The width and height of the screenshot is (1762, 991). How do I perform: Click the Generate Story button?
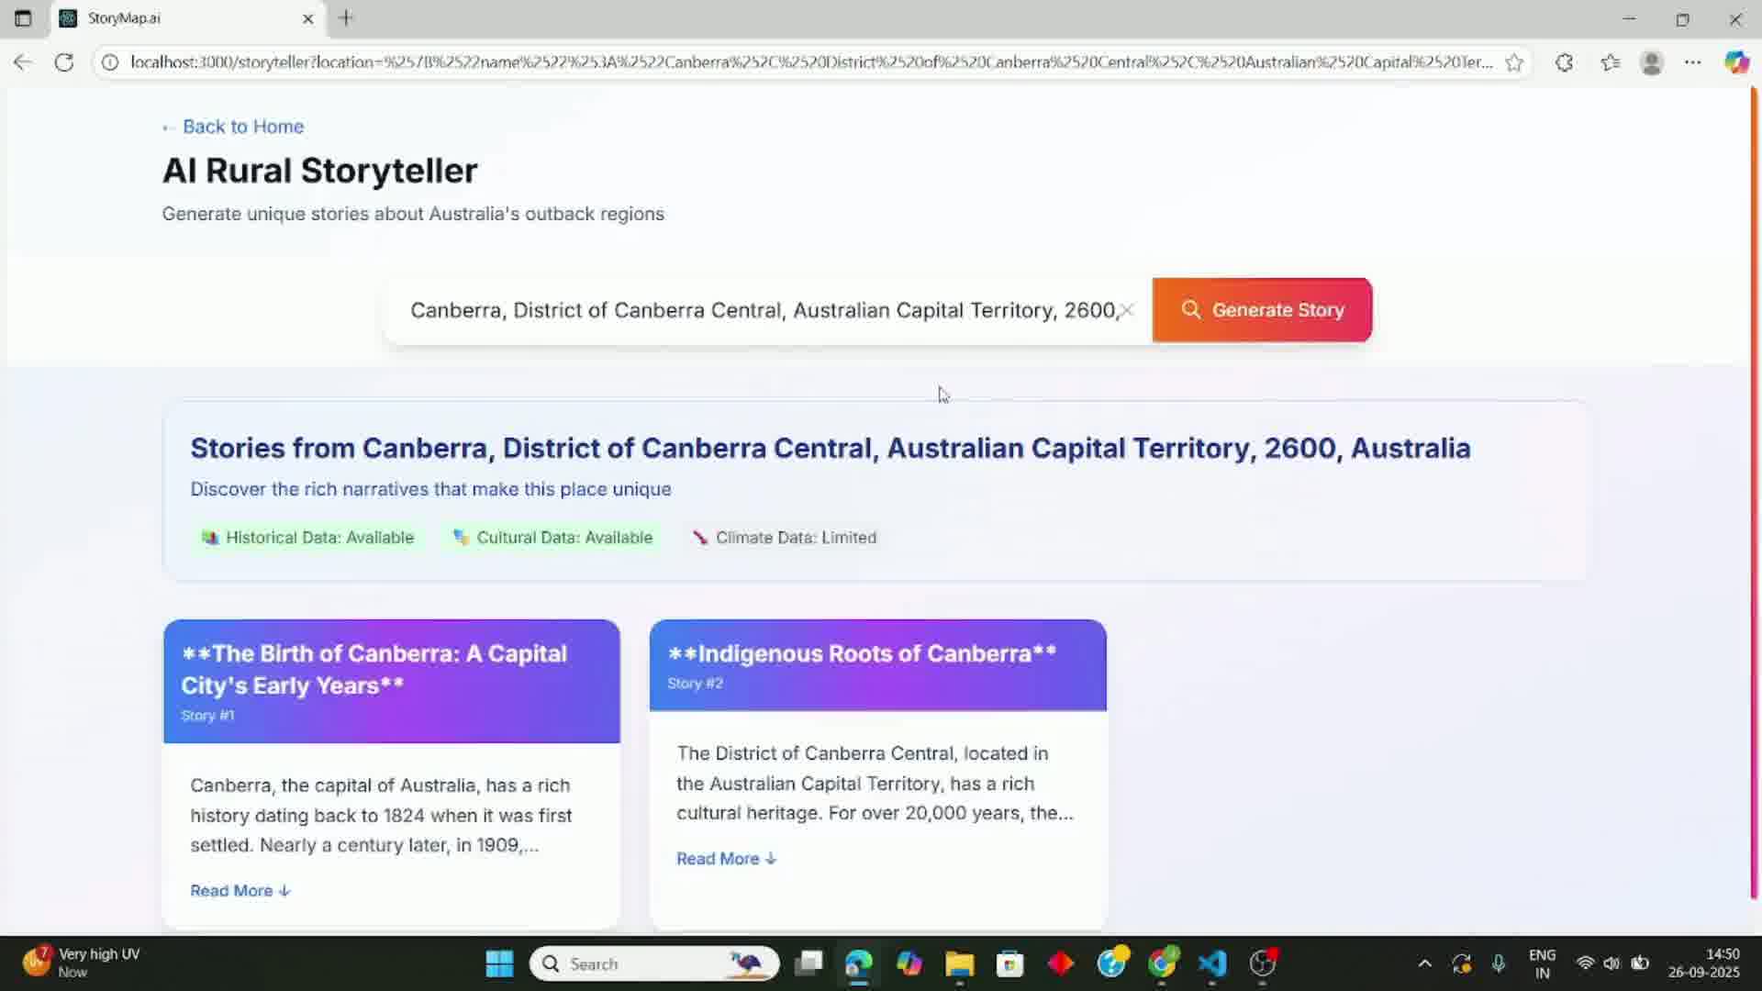[x=1262, y=310]
